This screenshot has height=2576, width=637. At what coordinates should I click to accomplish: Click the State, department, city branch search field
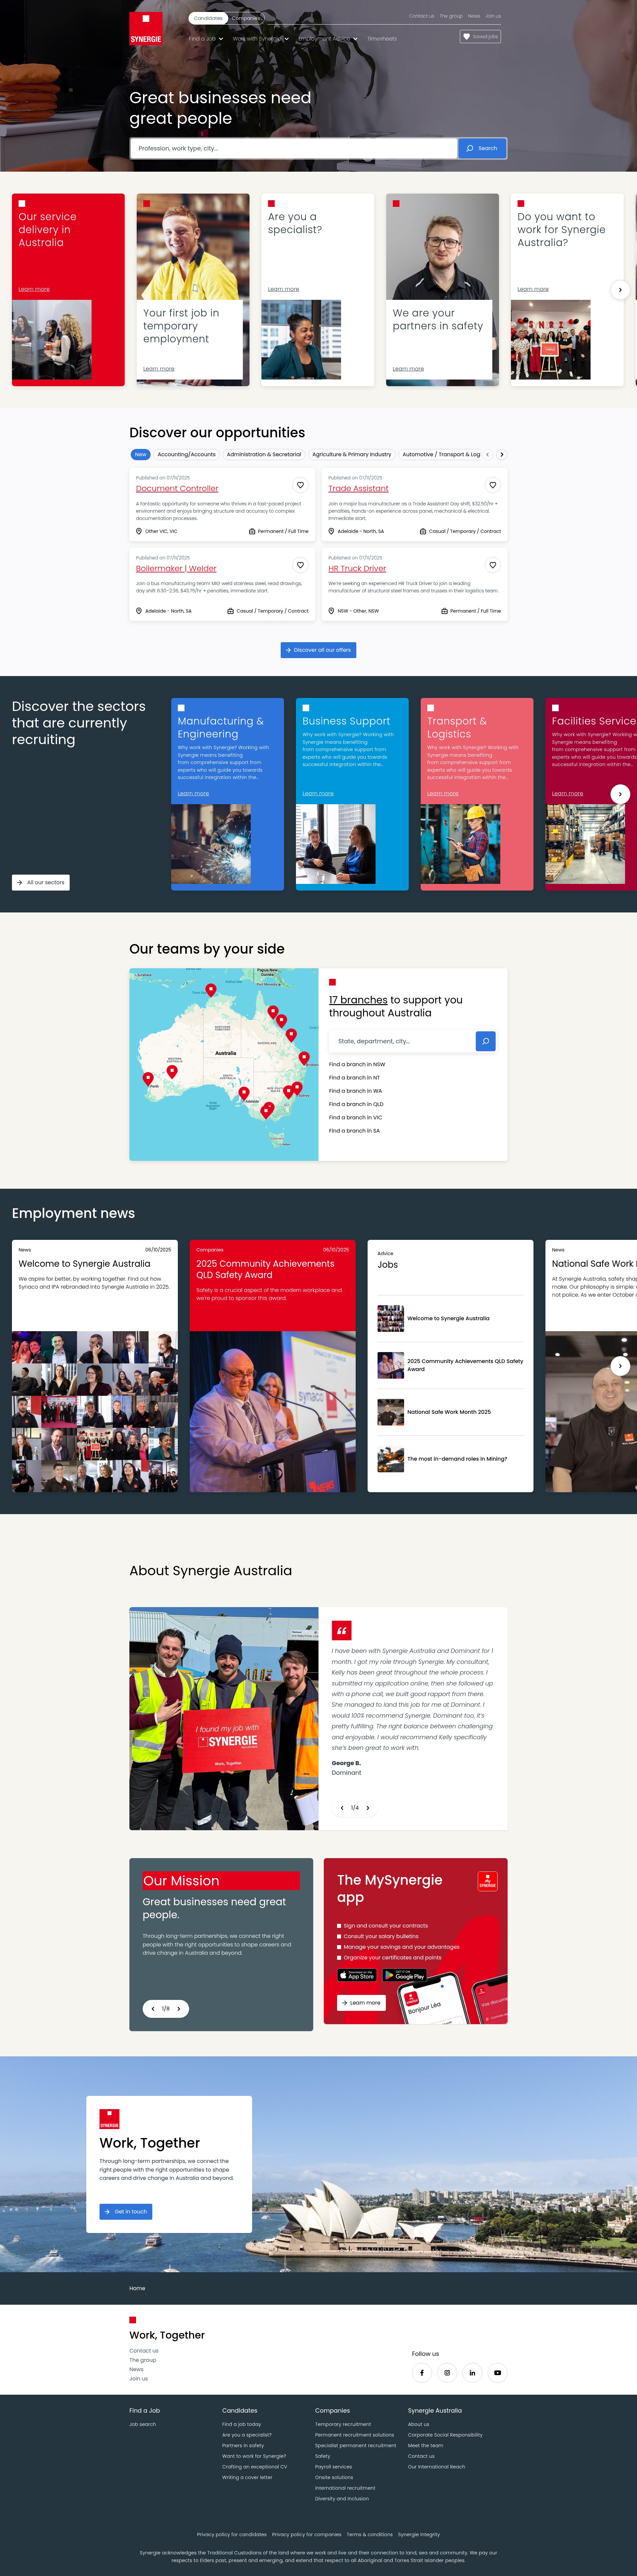click(x=401, y=1041)
